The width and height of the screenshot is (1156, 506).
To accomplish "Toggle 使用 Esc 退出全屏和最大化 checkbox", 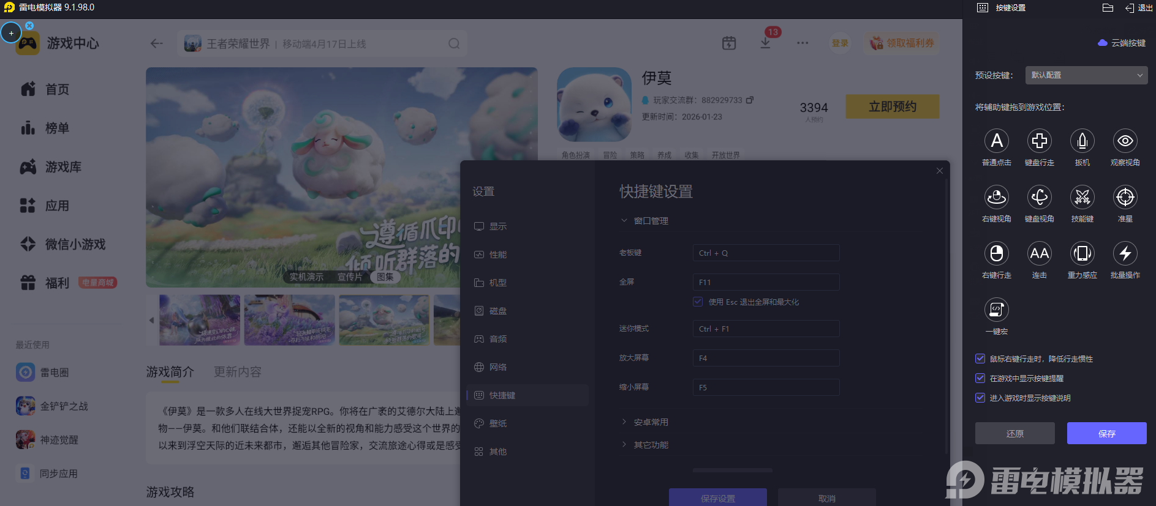I will pyautogui.click(x=698, y=302).
